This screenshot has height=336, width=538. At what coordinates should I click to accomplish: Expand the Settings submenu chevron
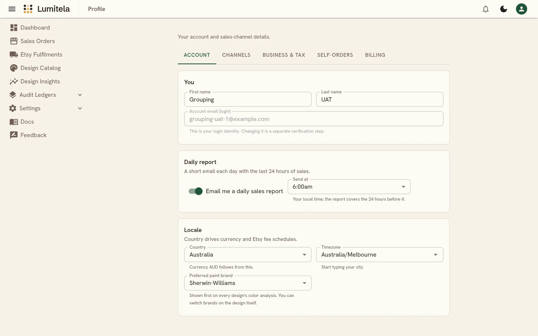pos(80,108)
